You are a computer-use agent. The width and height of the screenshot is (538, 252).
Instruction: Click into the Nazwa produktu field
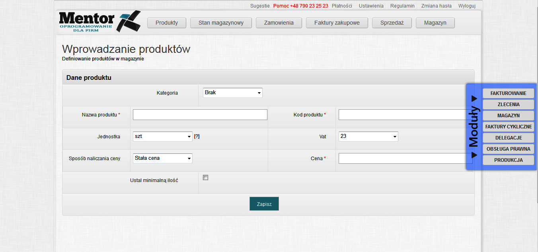click(x=200, y=115)
